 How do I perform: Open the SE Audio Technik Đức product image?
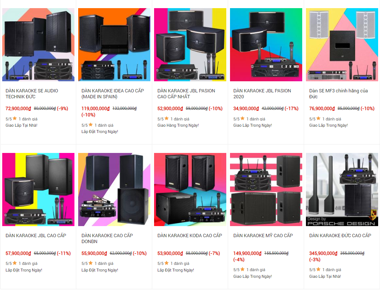[x=38, y=45]
